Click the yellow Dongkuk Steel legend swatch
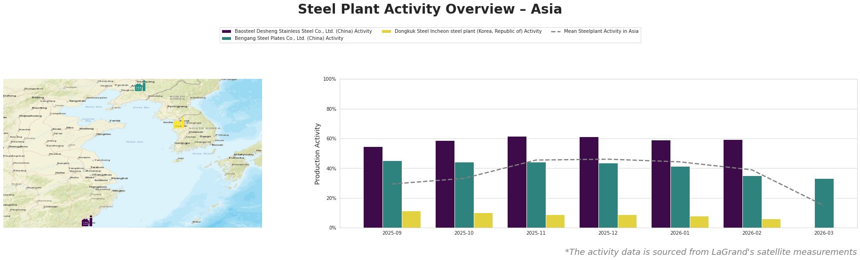860x260 pixels. [x=386, y=31]
